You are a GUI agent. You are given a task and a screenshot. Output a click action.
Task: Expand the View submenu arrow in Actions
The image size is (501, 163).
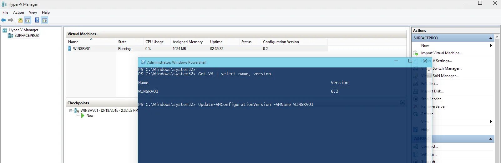click(491, 122)
